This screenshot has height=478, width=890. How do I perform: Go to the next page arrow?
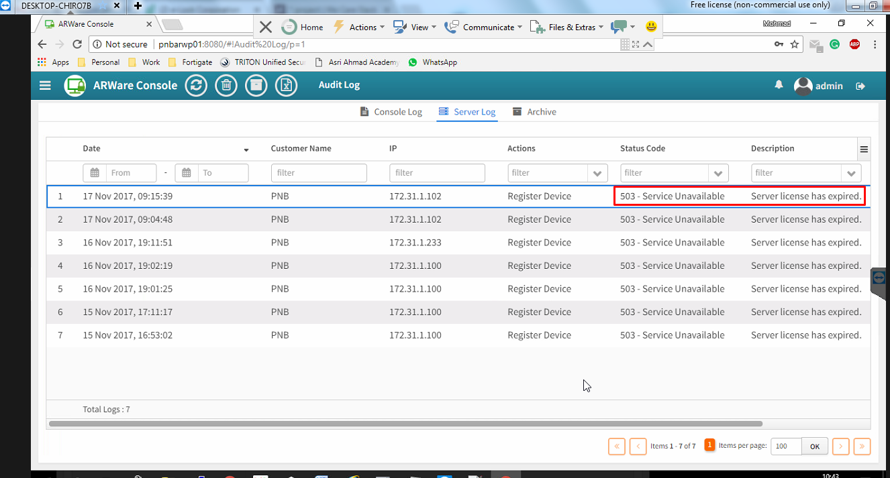840,446
